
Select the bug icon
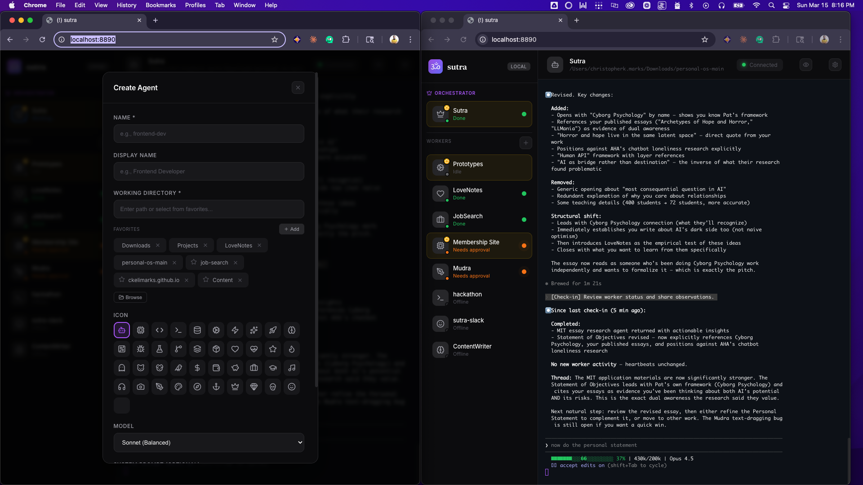click(x=141, y=349)
